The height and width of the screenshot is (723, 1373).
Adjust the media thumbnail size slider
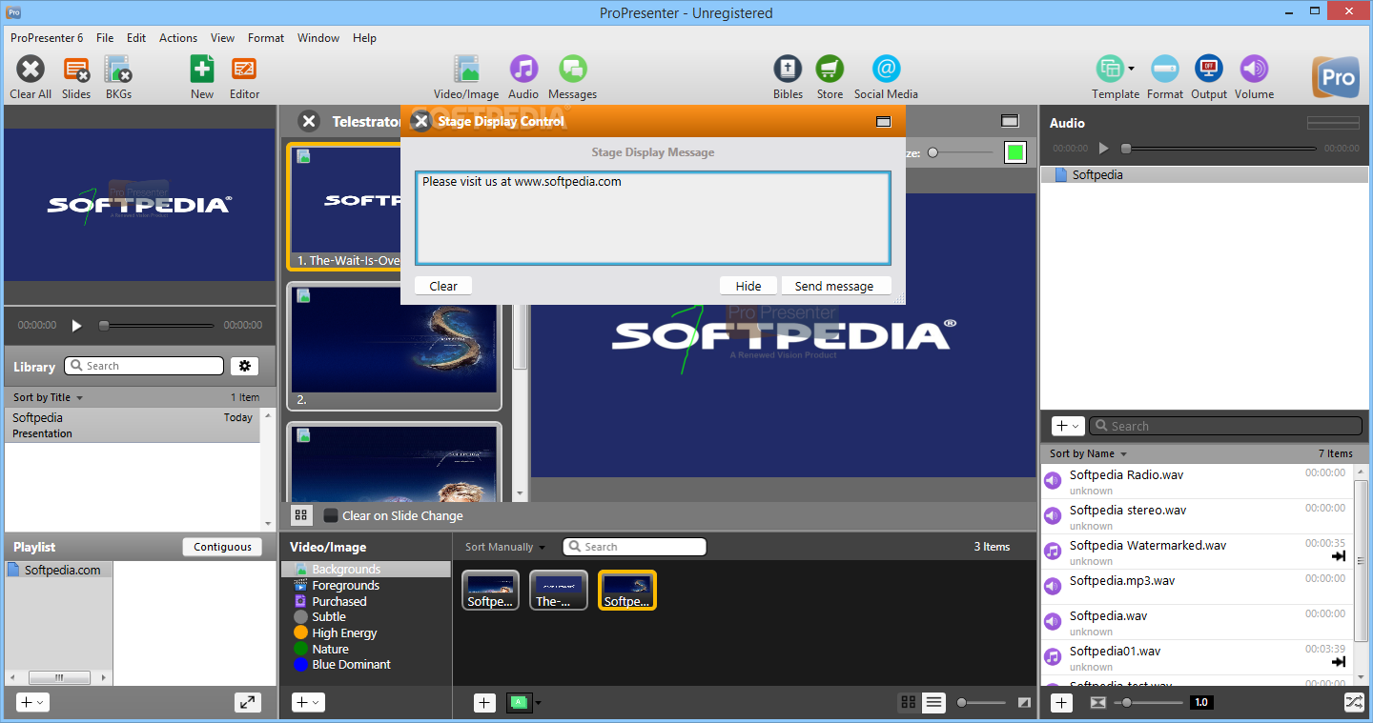(982, 703)
